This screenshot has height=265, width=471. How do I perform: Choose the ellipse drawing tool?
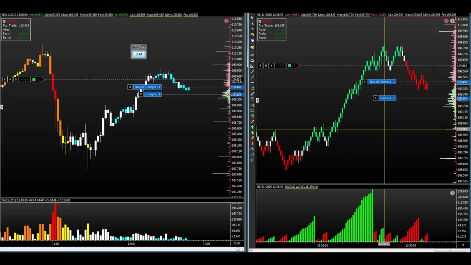[x=252, y=61]
